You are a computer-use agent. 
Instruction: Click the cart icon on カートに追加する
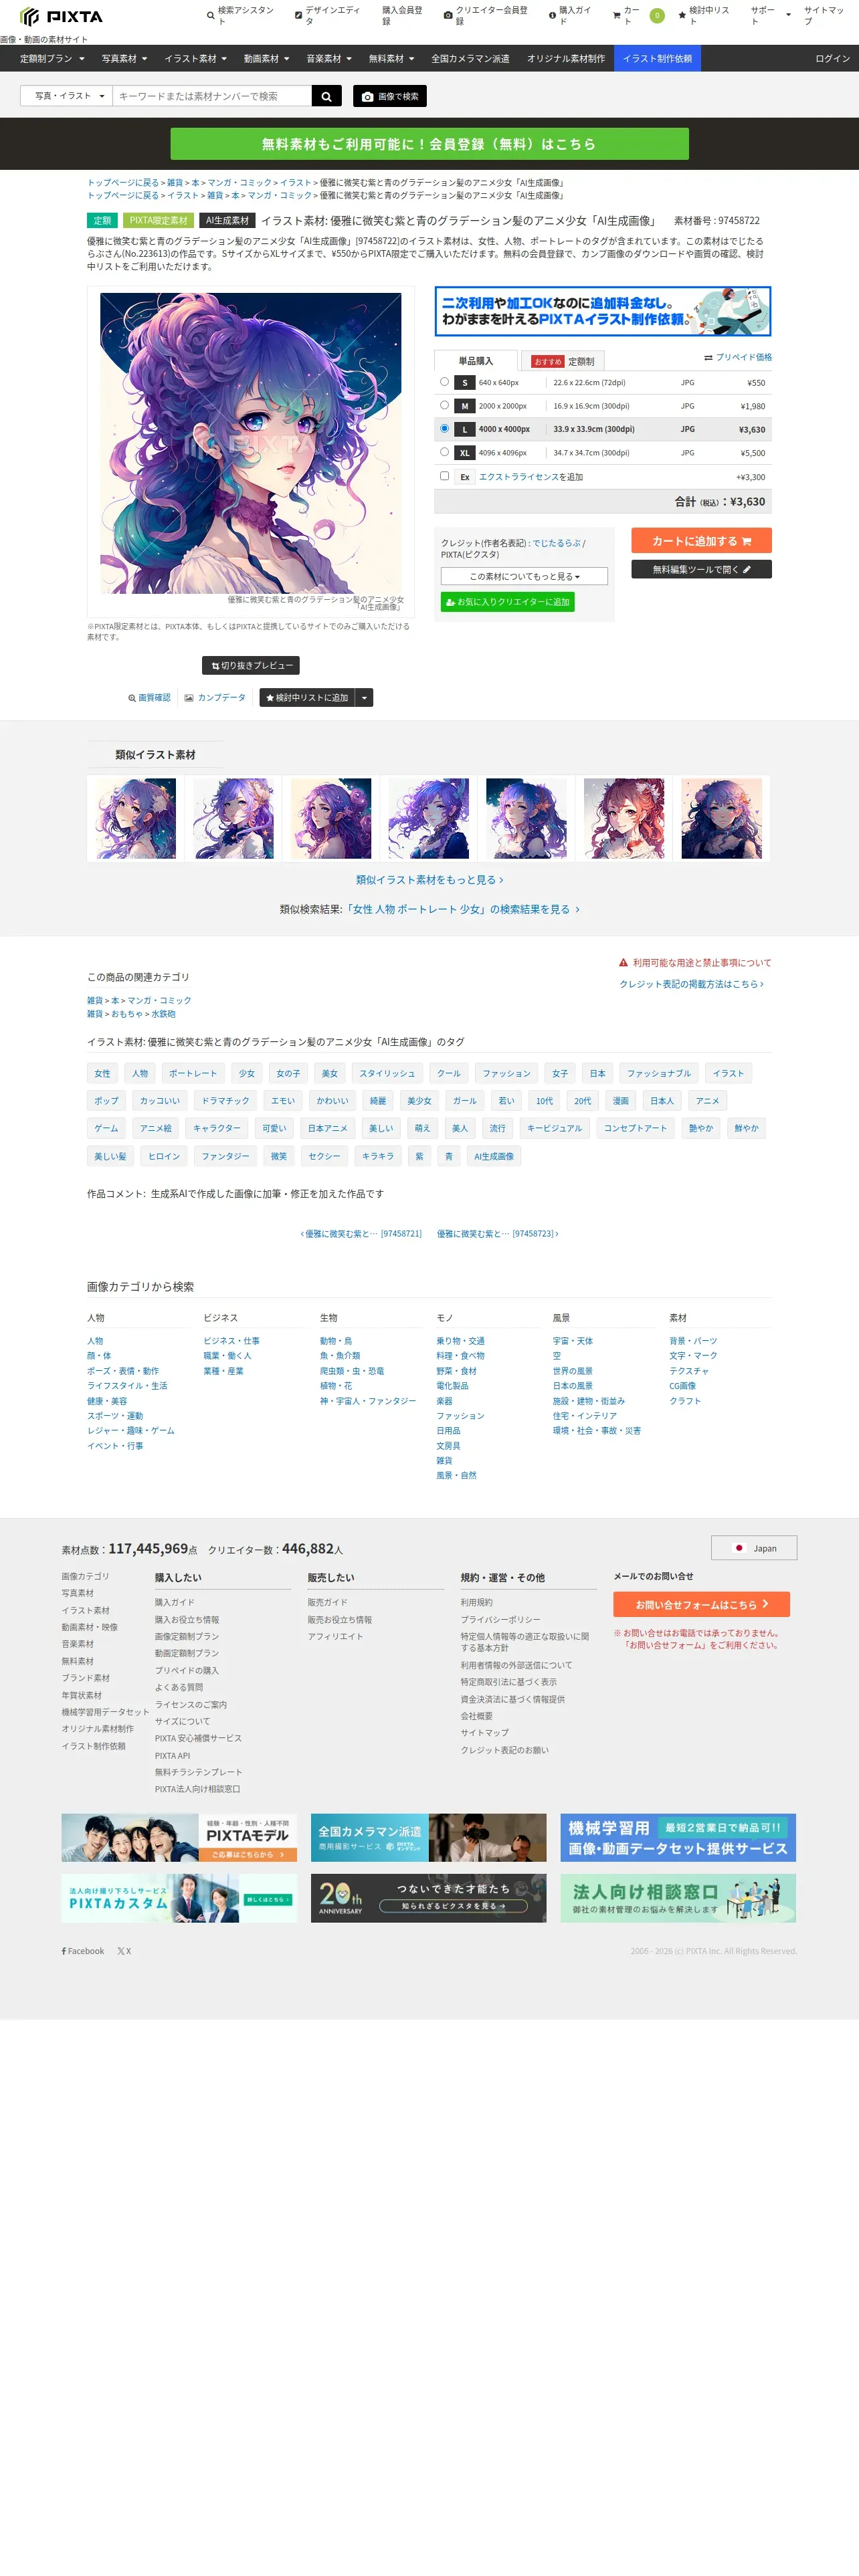coord(746,541)
